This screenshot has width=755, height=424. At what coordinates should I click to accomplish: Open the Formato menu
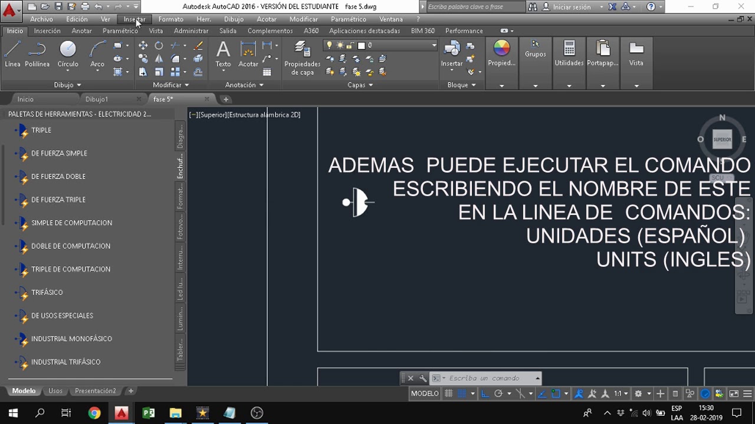170,19
